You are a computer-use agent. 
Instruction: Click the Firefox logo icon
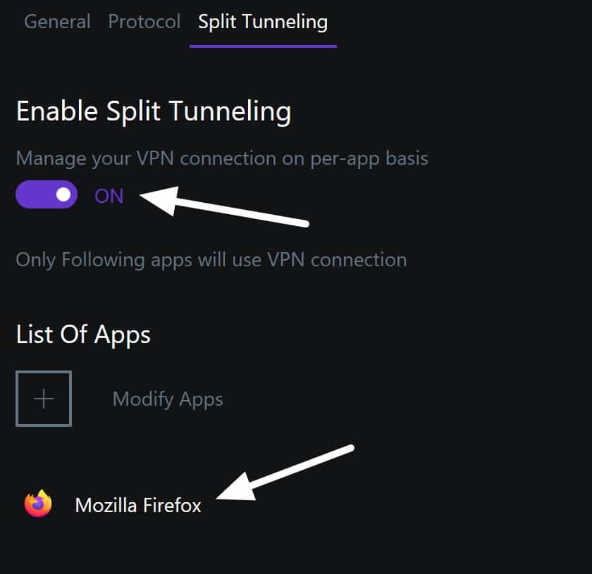click(x=38, y=504)
